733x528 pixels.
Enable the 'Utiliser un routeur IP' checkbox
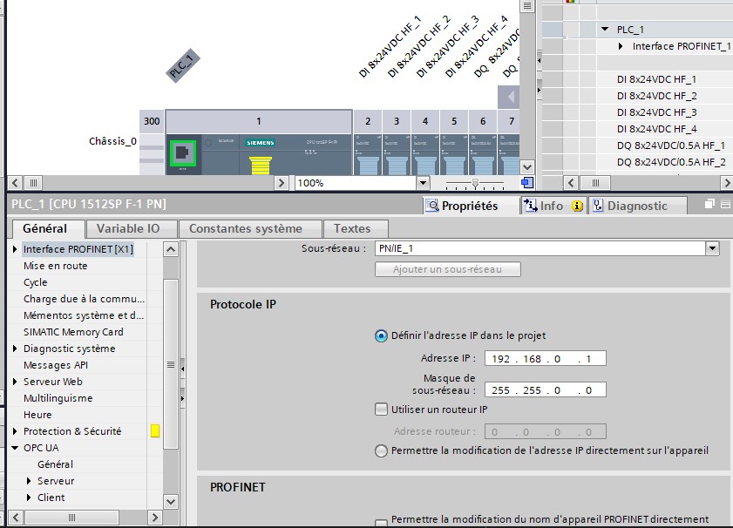(381, 410)
